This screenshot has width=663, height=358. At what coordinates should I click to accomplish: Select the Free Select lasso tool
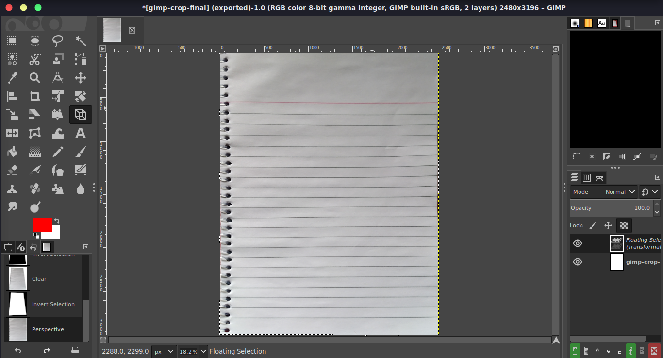pyautogui.click(x=58, y=41)
